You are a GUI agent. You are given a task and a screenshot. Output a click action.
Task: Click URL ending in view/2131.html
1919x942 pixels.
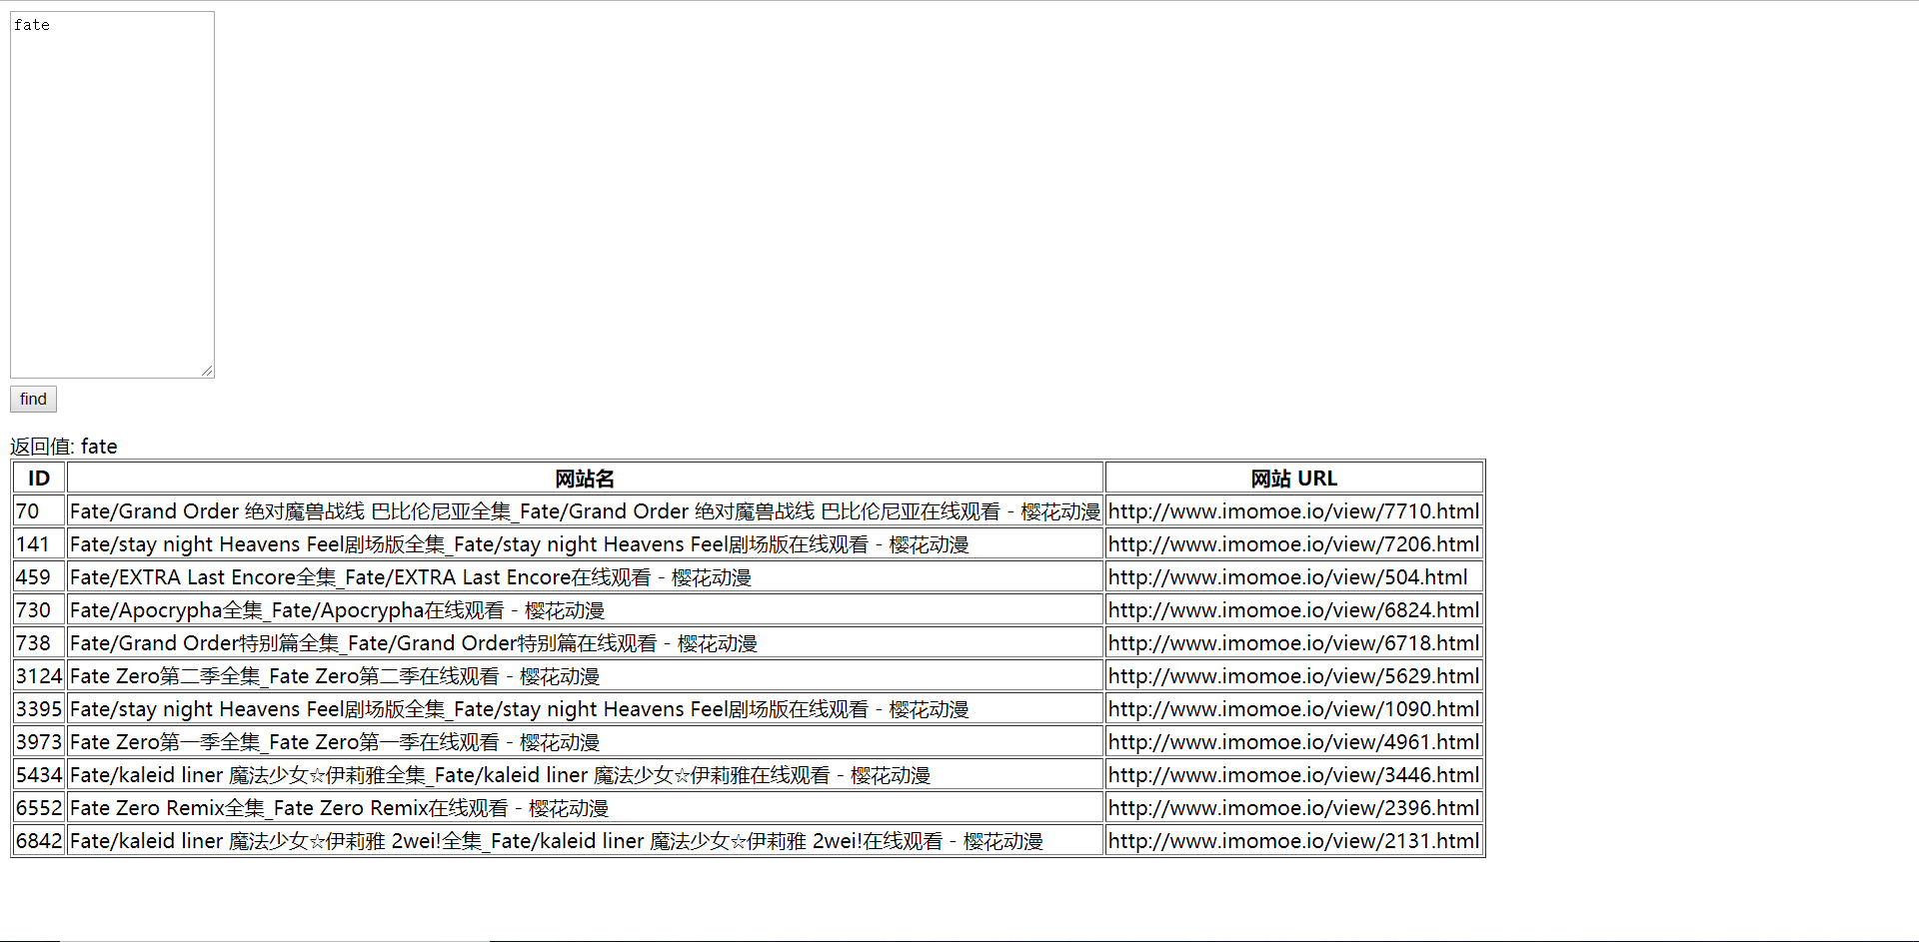pos(1294,841)
